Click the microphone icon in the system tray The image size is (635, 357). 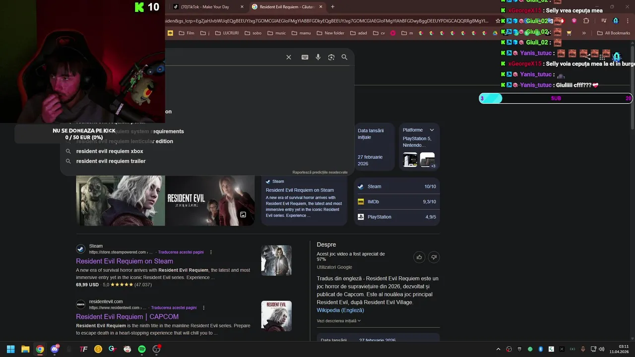pos(583,349)
